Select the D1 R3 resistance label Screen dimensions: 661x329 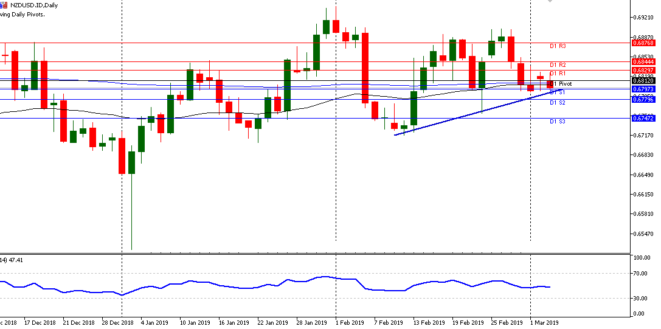pyautogui.click(x=558, y=46)
